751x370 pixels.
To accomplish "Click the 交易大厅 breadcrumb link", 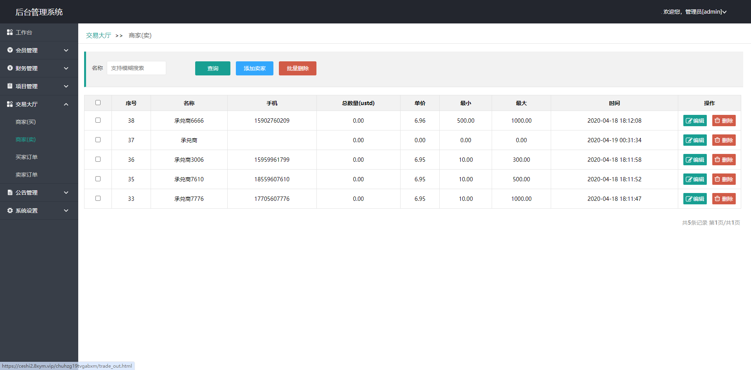I will point(99,36).
